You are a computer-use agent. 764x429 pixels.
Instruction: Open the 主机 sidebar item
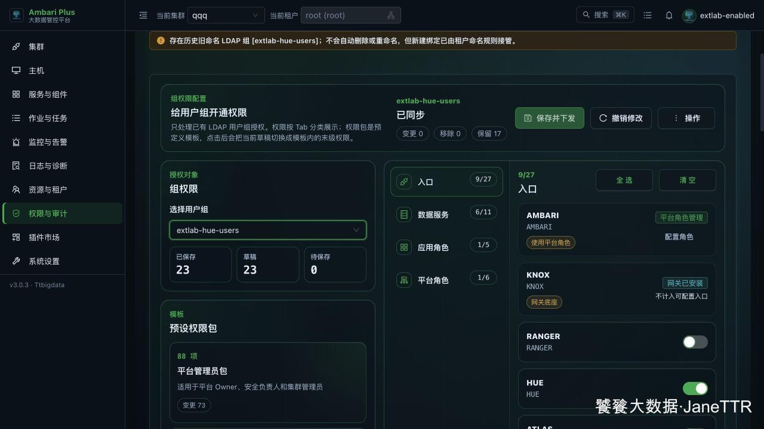coord(63,70)
